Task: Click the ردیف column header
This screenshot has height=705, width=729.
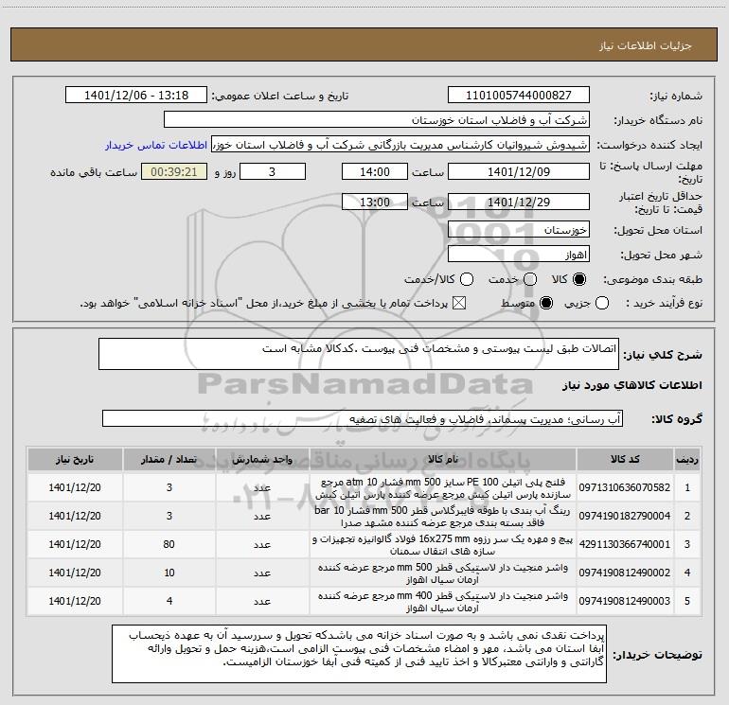Action: click(x=687, y=459)
